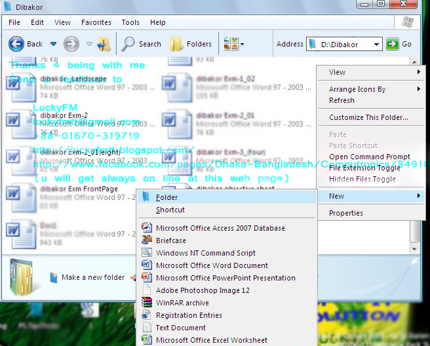Click the Dibakor folder icon in title bar

[x=7, y=7]
